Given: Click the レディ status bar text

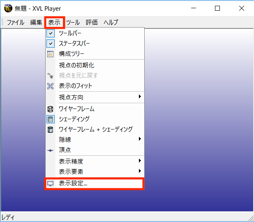Looking at the screenshot, I should point(8,217).
